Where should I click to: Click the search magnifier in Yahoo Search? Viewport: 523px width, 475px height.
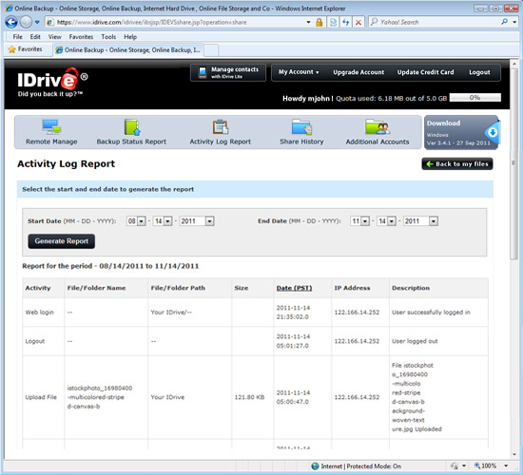pyautogui.click(x=504, y=22)
